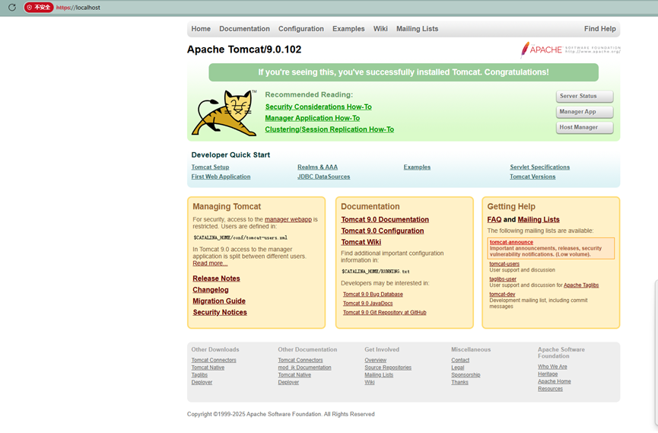
Task: Click the red not-secure warning badge
Action: 39,7
